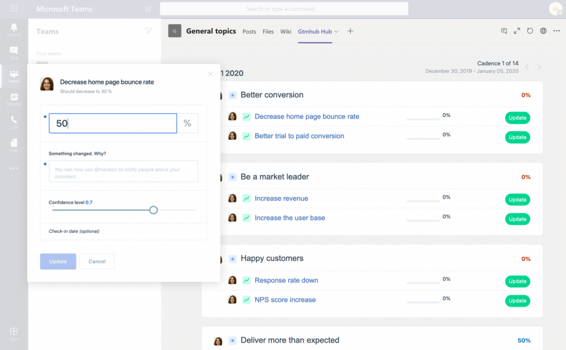Screen dimensions: 566x350
Task: Click Update for Decrease home page bounce rate
Action: pos(517,118)
